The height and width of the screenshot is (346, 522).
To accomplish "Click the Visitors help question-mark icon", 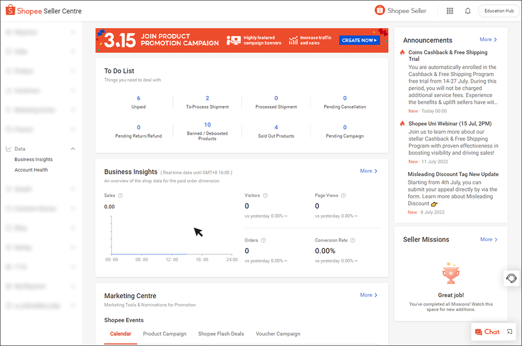I will (x=265, y=195).
